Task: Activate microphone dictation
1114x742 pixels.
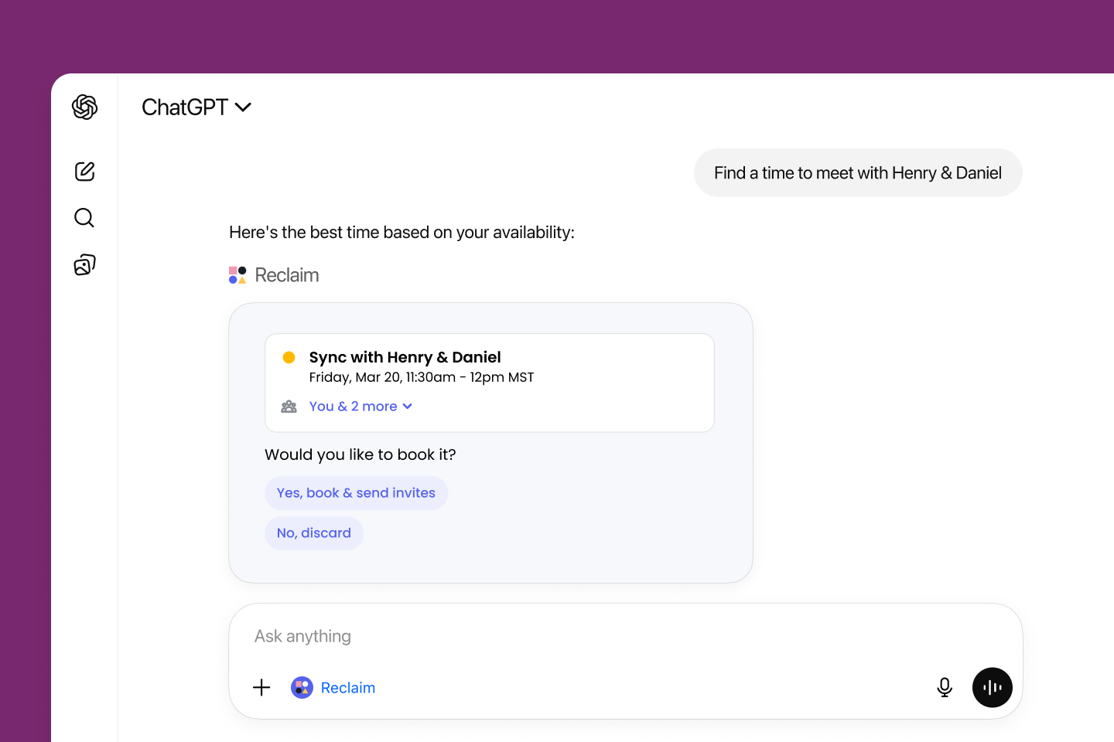Action: pyautogui.click(x=945, y=687)
